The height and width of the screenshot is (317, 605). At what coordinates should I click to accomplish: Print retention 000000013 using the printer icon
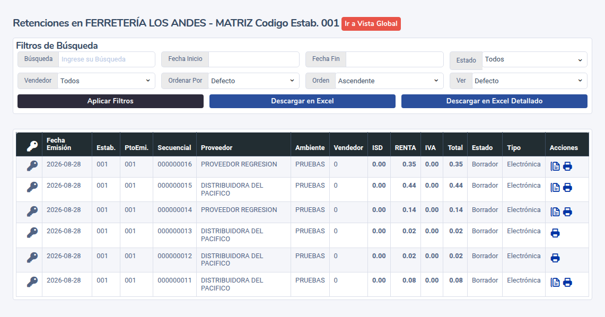coord(555,233)
